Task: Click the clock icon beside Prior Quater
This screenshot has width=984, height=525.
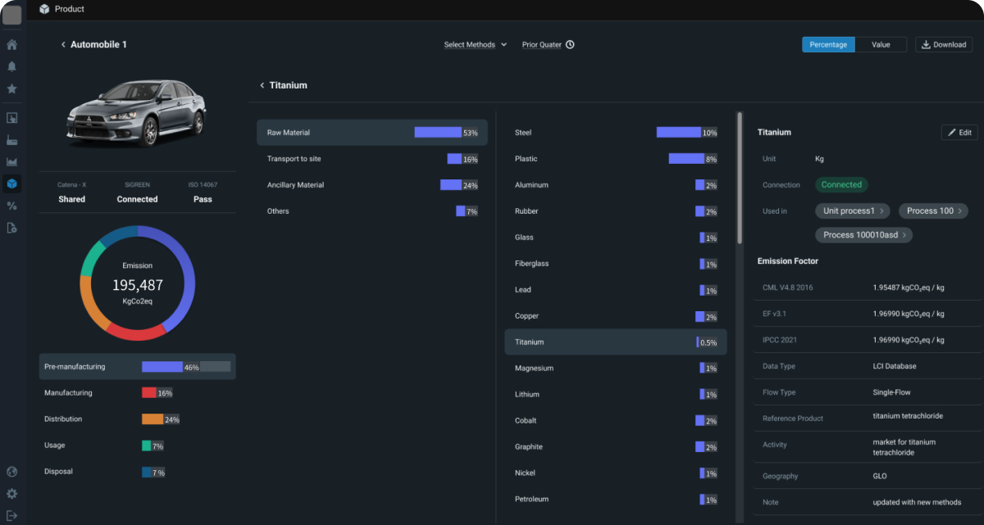Action: tap(570, 44)
